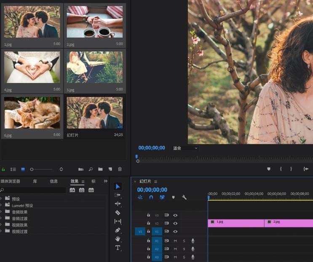This screenshot has width=313, height=262.
Task: Select the Type tool
Action: click(118, 248)
